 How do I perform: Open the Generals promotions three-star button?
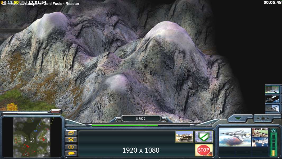click(263, 118)
